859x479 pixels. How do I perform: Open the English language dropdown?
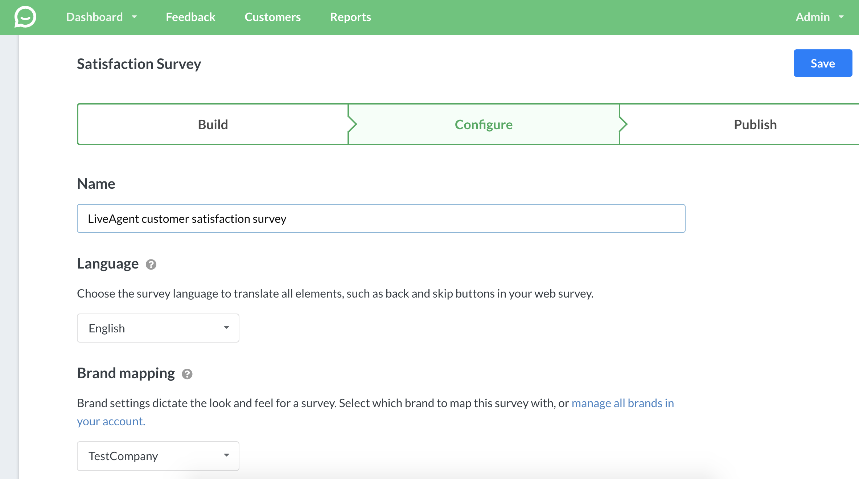point(158,328)
